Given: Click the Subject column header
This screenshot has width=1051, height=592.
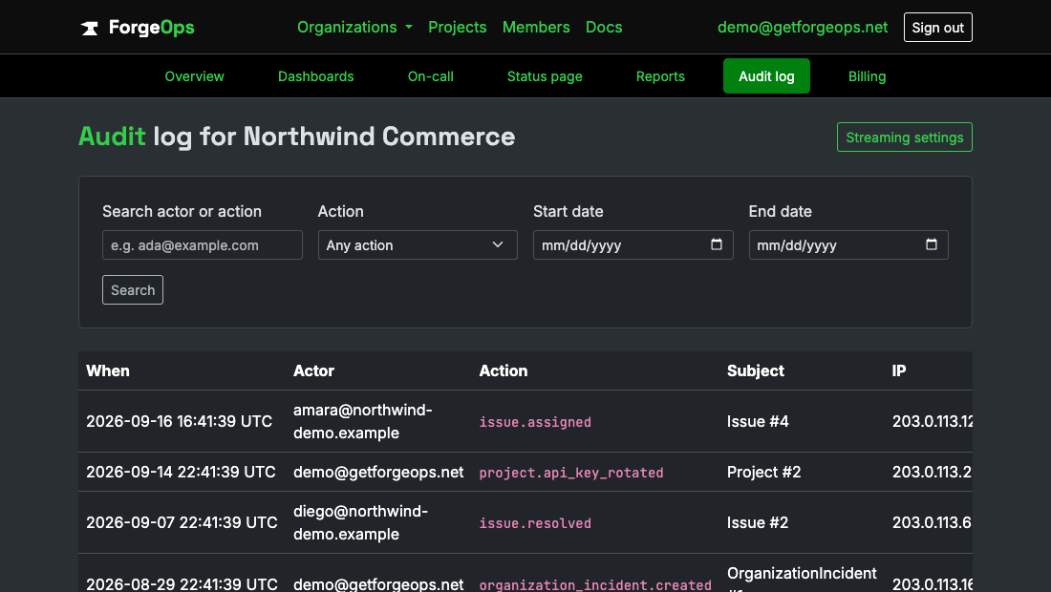Looking at the screenshot, I should point(756,371).
